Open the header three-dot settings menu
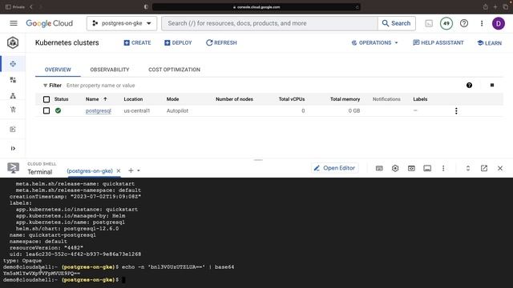Viewport: 513px width, 288px height. point(482,23)
